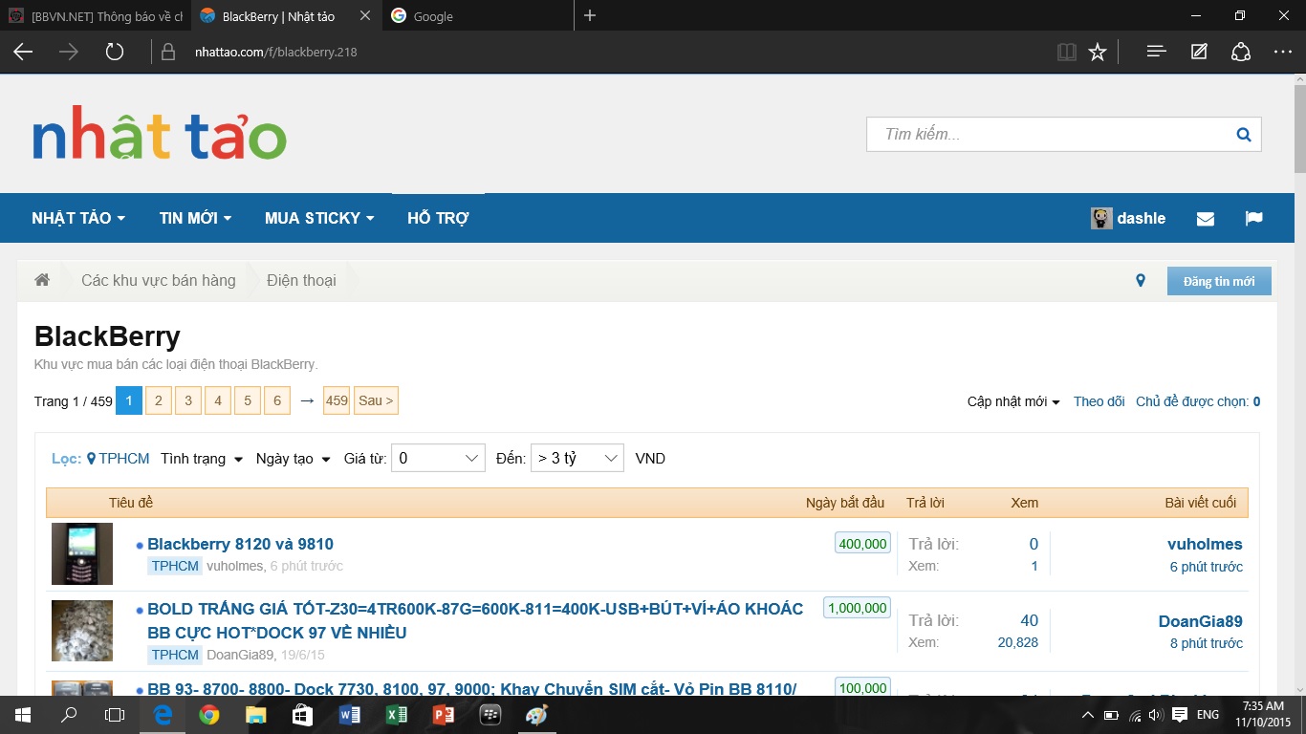
Task: Open BlackBerry app on taskbar
Action: [490, 714]
